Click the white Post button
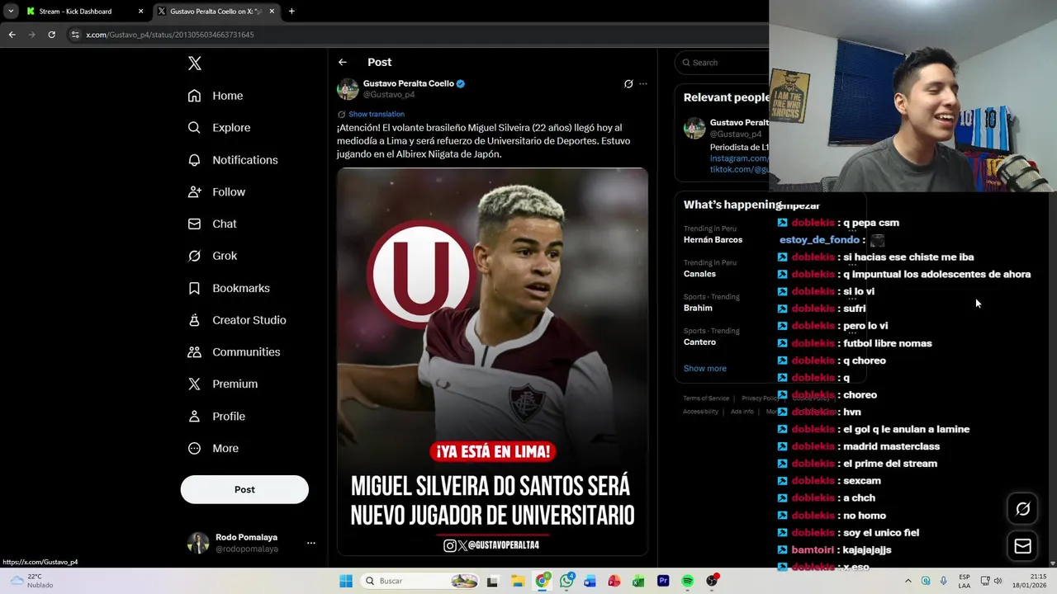The height and width of the screenshot is (594, 1057). coord(244,489)
